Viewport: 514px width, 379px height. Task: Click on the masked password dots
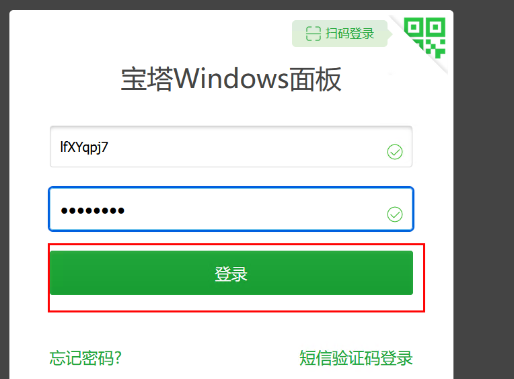[93, 210]
